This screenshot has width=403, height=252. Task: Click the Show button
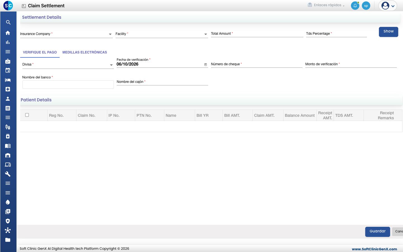coord(388,32)
